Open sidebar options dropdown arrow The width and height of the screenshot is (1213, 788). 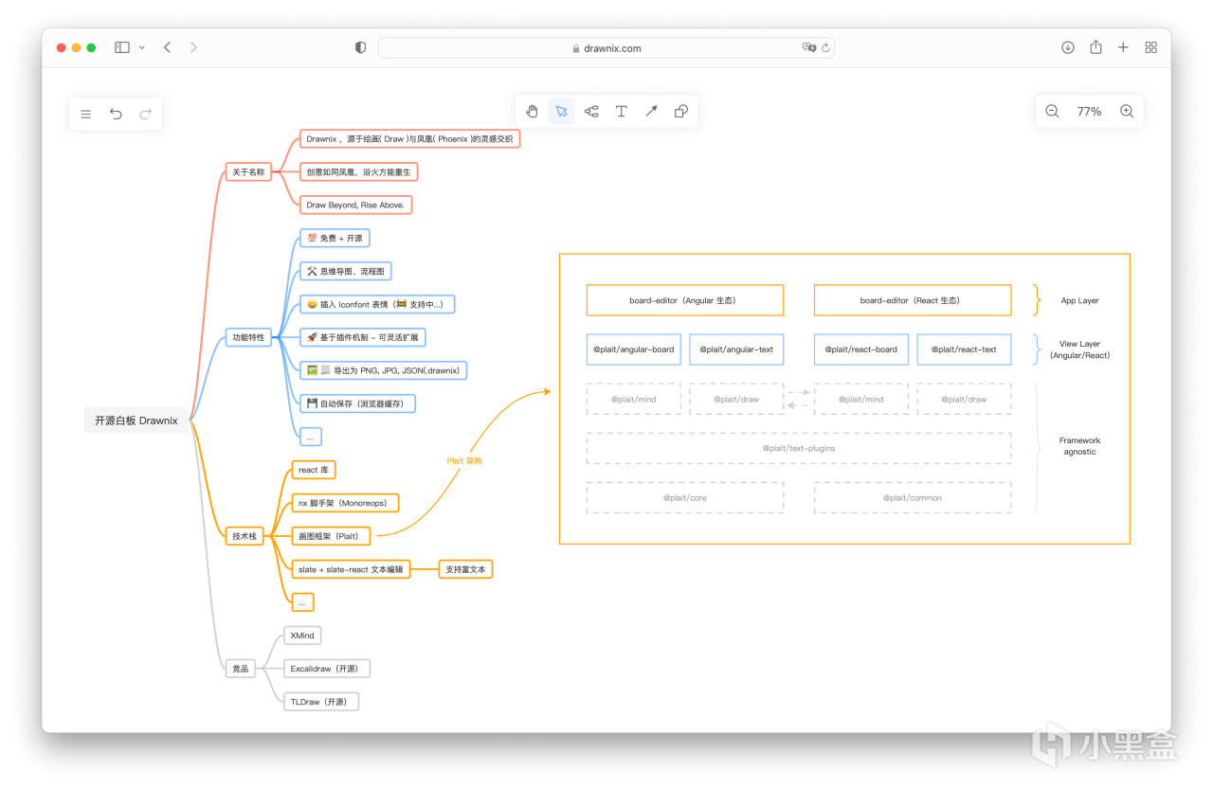pyautogui.click(x=142, y=47)
